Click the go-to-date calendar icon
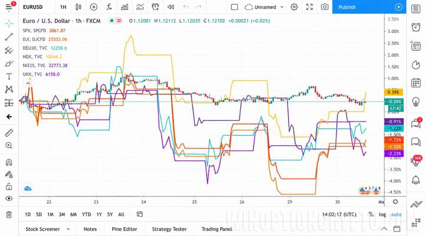 139,214
